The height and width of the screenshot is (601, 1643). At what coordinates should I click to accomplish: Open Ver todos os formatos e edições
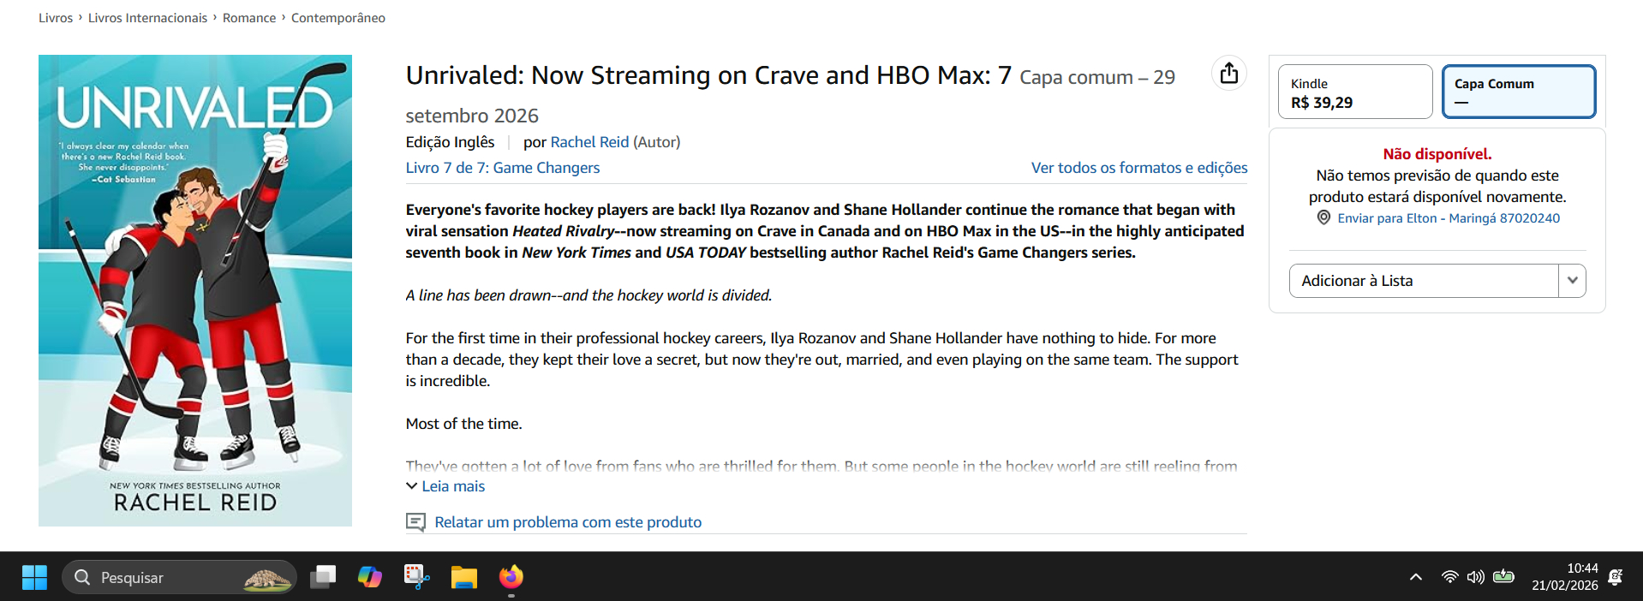pos(1138,168)
